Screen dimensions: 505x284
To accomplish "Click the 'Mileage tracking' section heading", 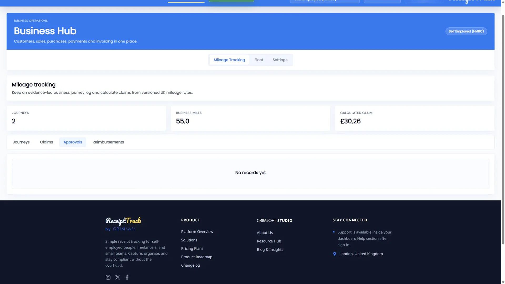I will point(34,85).
